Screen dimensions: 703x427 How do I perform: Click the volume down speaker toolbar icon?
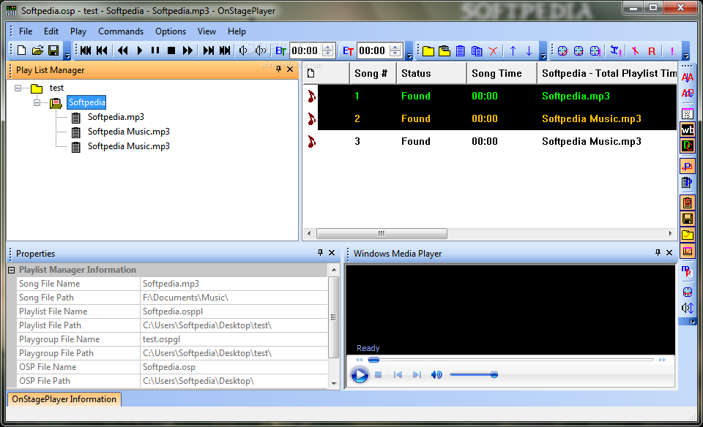click(243, 50)
